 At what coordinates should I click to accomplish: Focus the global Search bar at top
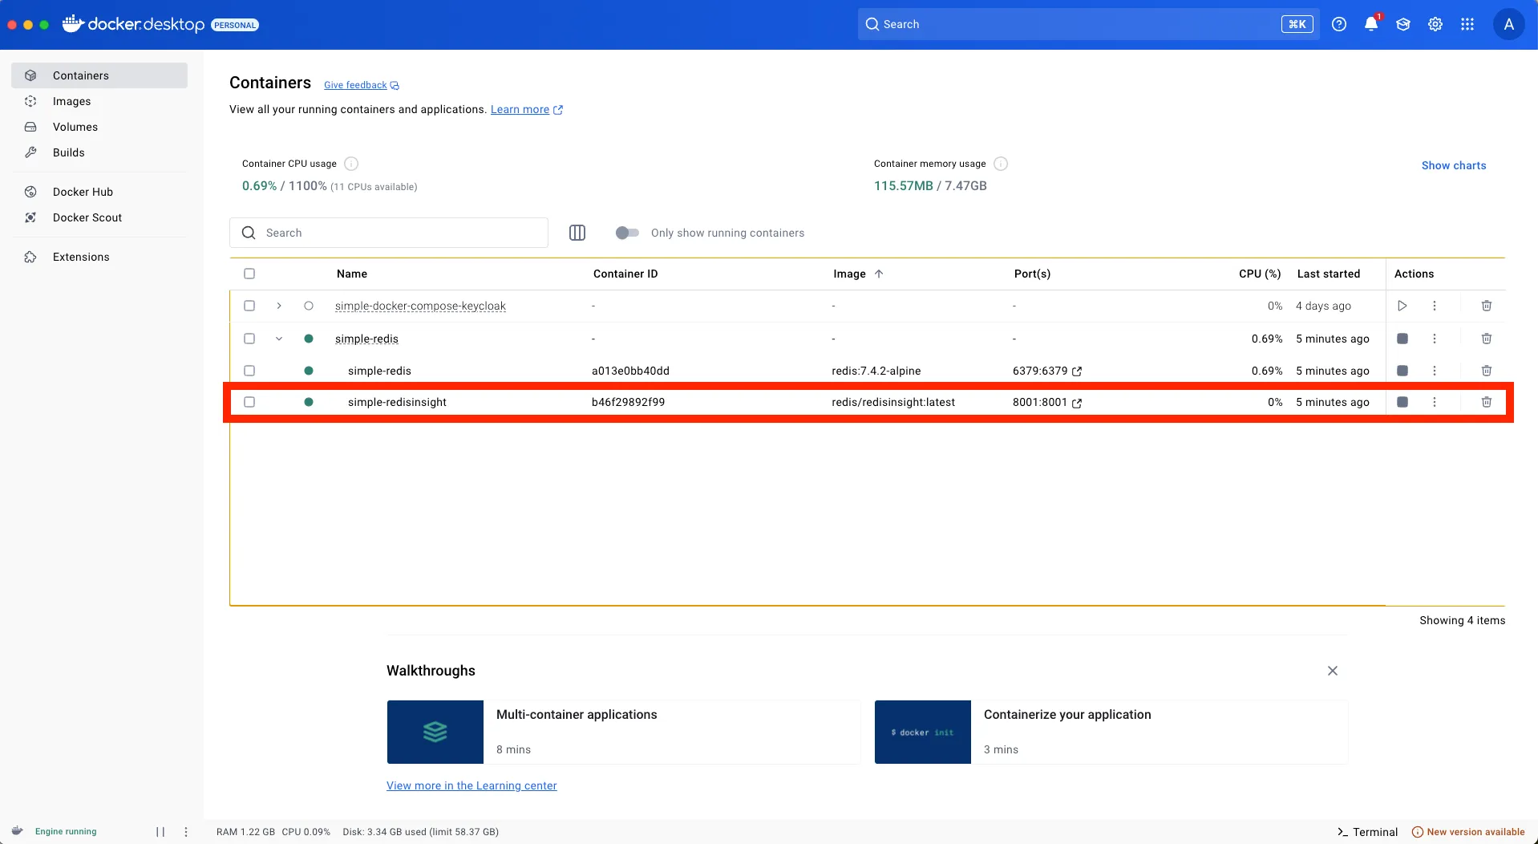(x=1088, y=24)
